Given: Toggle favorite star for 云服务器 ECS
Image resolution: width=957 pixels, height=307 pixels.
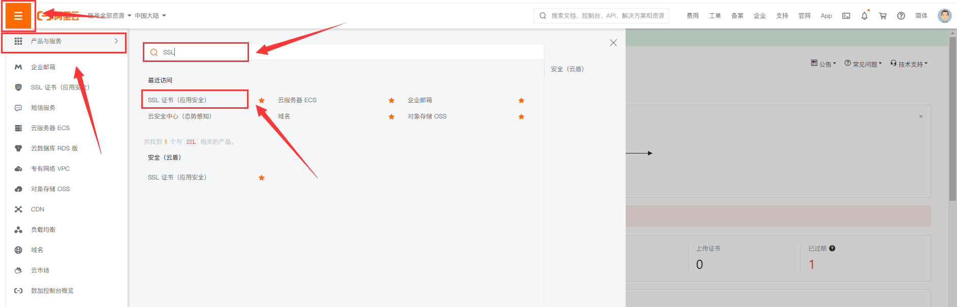Looking at the screenshot, I should [391, 100].
